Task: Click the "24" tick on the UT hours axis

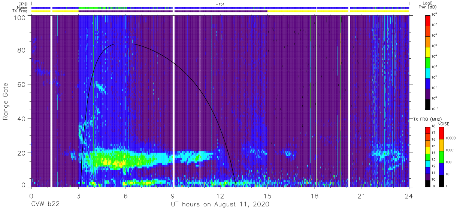Action: tap(409, 196)
